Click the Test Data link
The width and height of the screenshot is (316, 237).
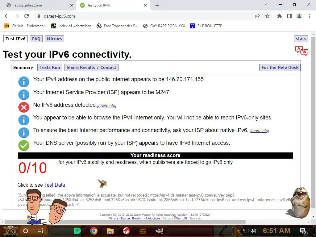click(x=55, y=185)
